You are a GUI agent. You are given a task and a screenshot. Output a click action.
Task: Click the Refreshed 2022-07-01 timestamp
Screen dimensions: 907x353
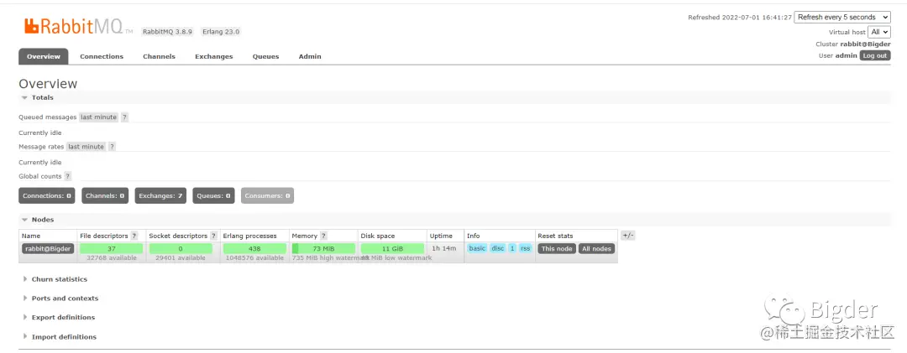(x=740, y=18)
